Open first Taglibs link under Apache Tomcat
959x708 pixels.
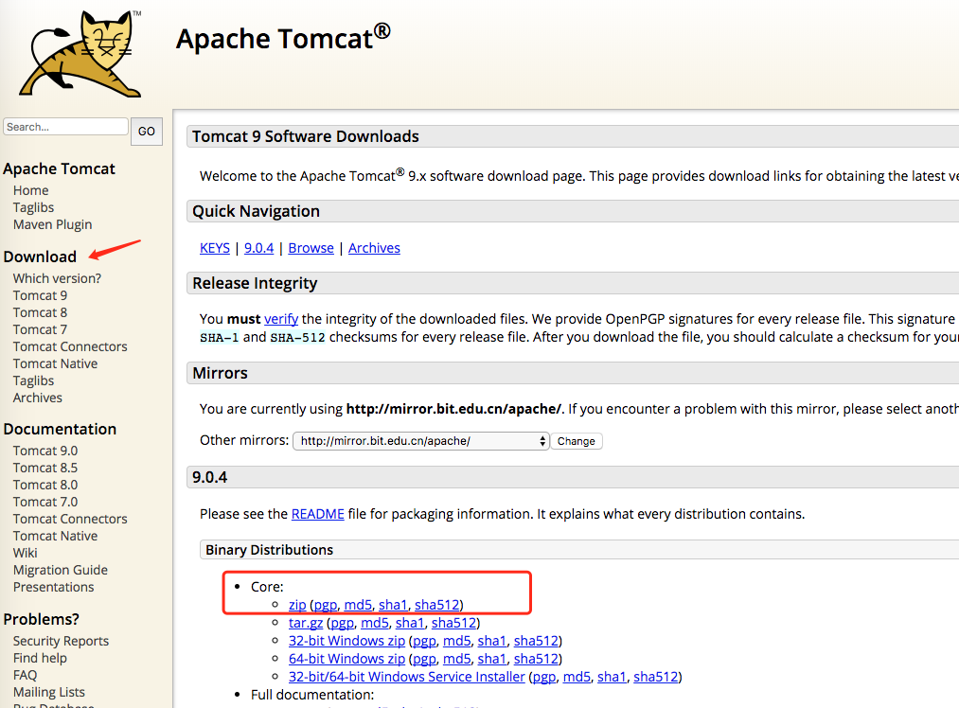[34, 207]
